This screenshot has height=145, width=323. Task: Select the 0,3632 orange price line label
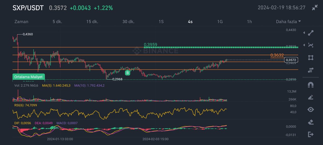pyautogui.click(x=277, y=55)
